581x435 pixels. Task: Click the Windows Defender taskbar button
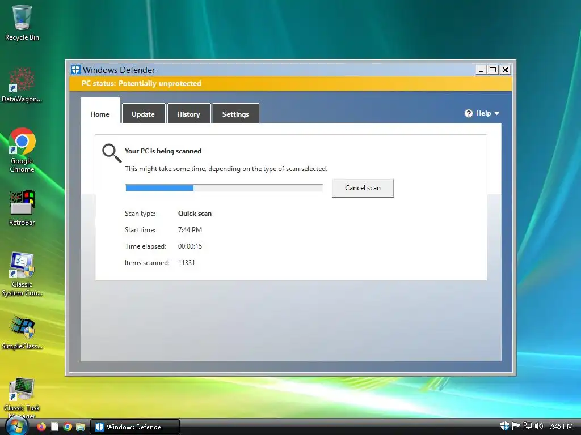point(135,427)
